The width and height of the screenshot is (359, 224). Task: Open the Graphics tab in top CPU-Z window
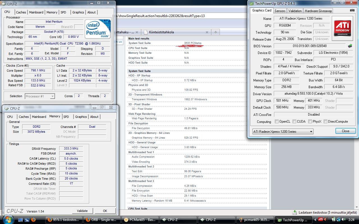[78, 12]
